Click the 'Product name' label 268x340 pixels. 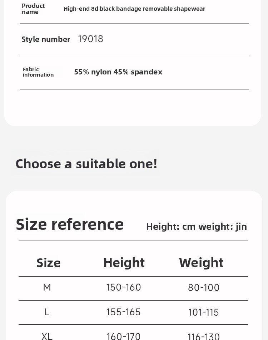click(x=33, y=9)
